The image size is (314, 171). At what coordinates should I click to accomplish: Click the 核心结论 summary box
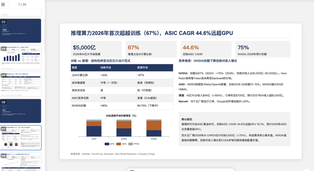point(234,130)
